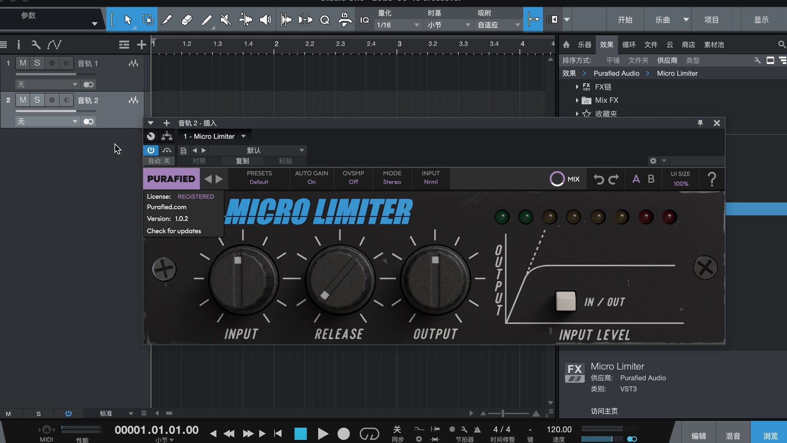
Task: Click the browser search magnifier icon
Action: pyautogui.click(x=781, y=44)
